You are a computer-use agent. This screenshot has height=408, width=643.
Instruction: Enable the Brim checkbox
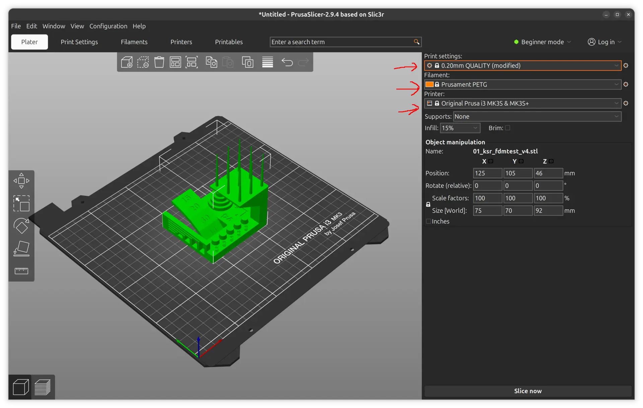(x=508, y=128)
